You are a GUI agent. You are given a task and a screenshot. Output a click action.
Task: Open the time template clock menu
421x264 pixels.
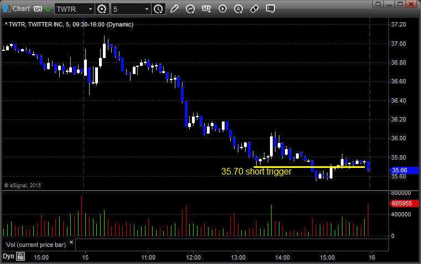tap(158, 9)
